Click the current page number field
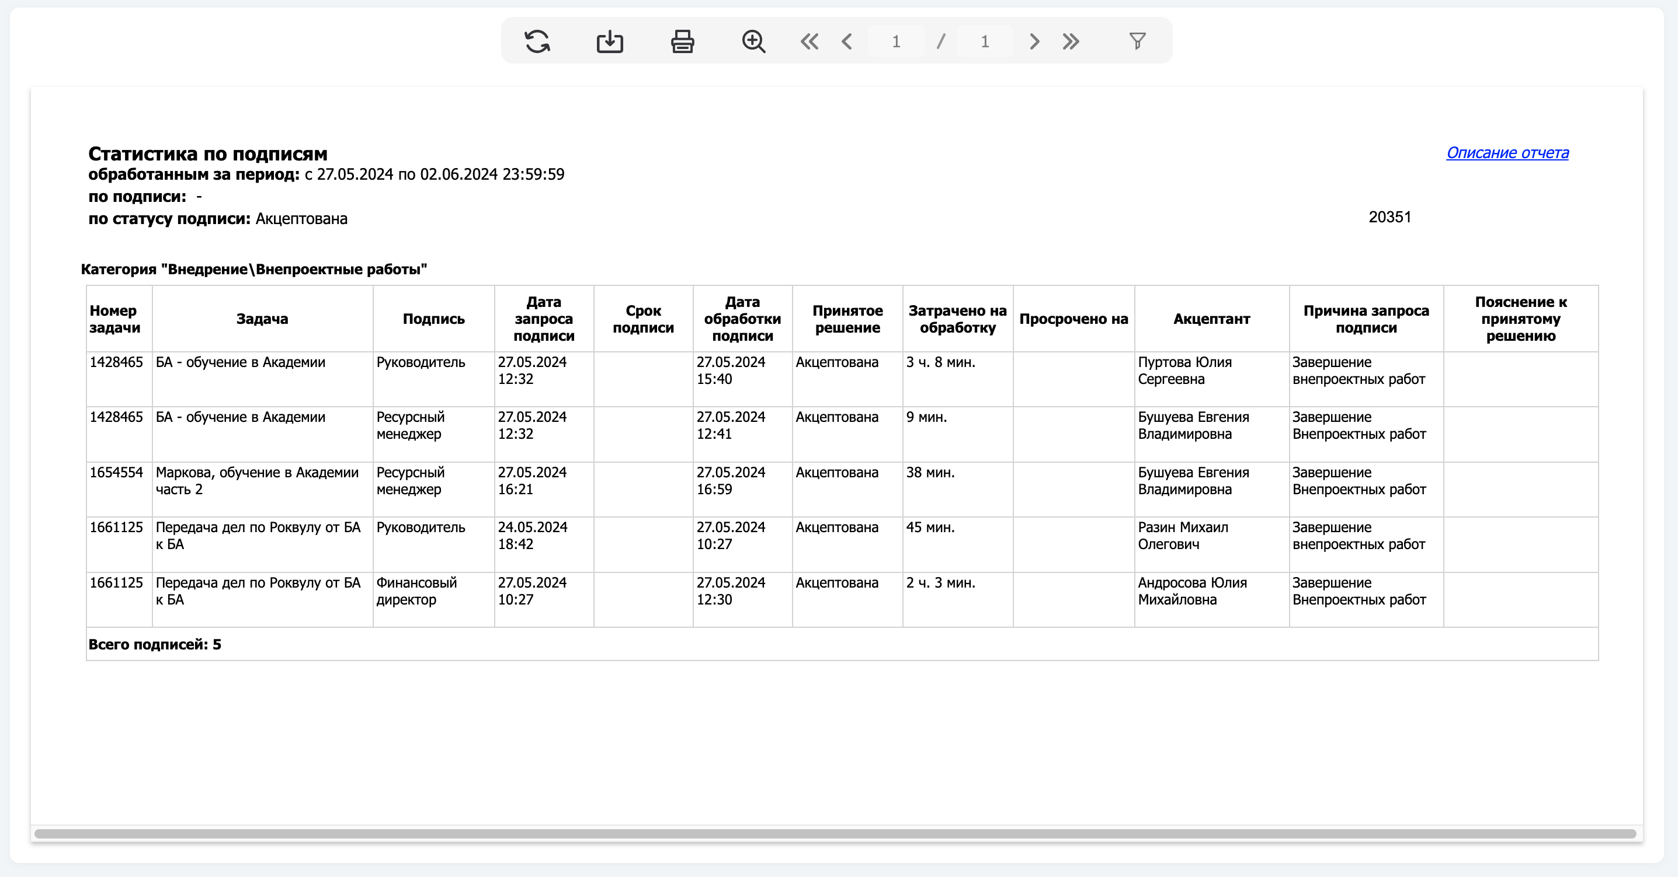1678x877 pixels. coord(896,41)
